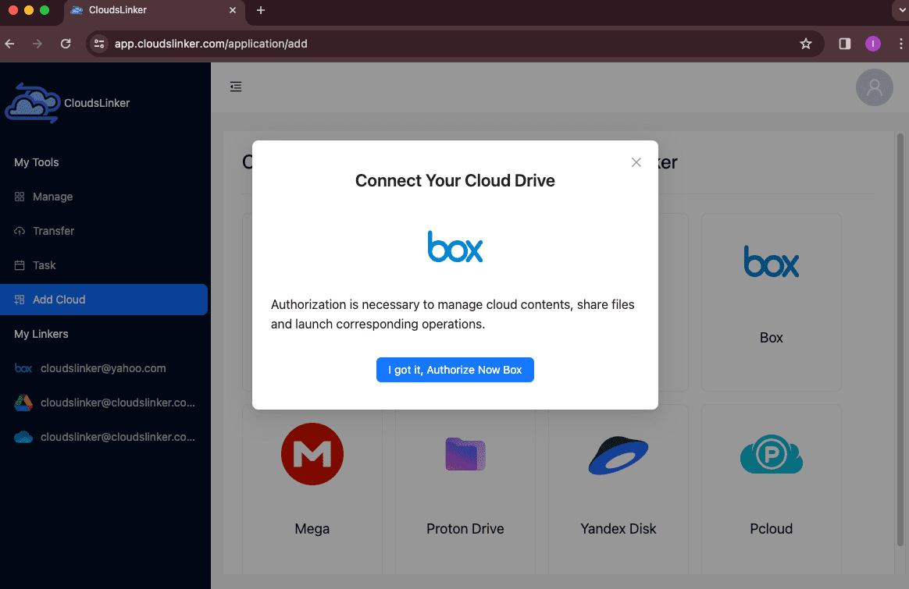Select Add Cloud in sidebar

point(104,300)
